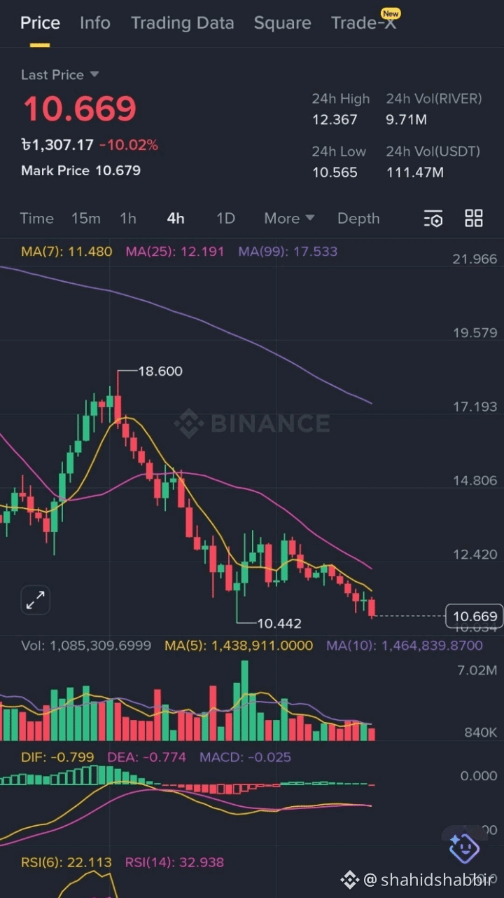Tap the DIF: -0.799 label
Screen dimensions: 504x898
(x=57, y=757)
